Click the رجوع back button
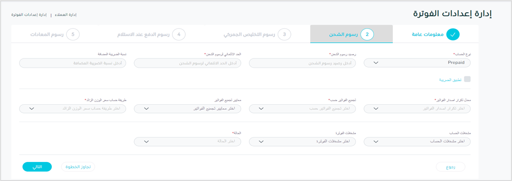The height and width of the screenshot is (181, 512). [450, 167]
